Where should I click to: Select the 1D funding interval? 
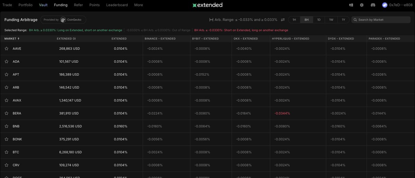point(319,20)
